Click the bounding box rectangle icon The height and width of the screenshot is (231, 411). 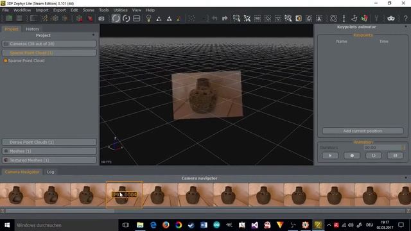33,19
